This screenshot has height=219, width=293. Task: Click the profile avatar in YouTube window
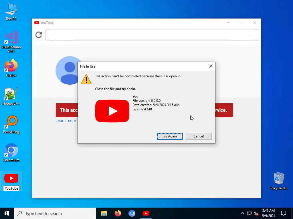click(x=67, y=70)
